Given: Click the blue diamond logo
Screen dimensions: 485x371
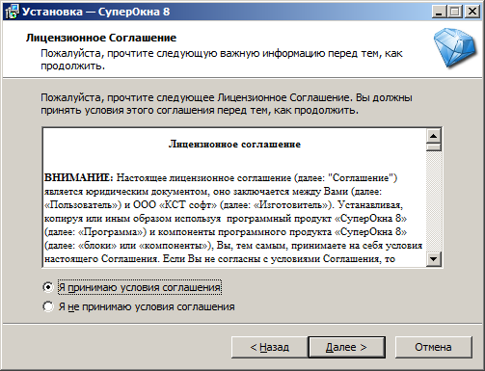Looking at the screenshot, I should [x=454, y=48].
